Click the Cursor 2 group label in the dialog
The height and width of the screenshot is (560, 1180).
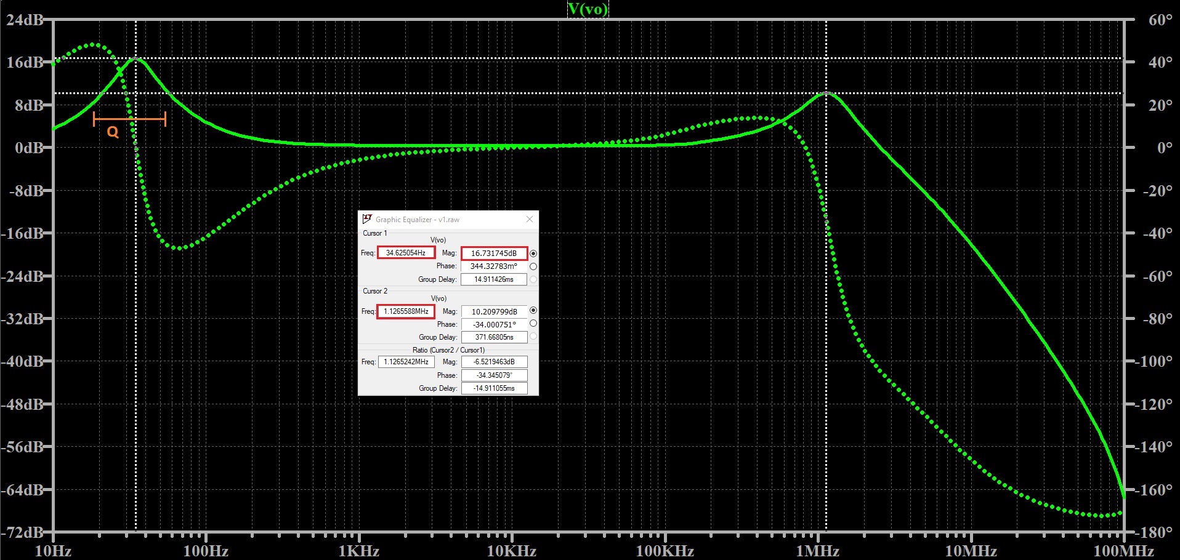[375, 291]
